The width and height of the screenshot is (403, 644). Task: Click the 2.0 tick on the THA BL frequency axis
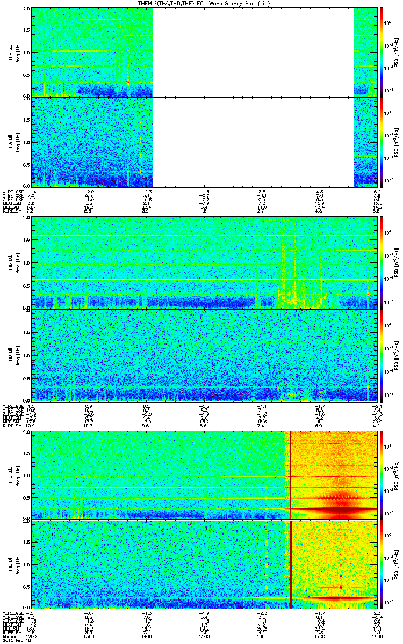(x=26, y=10)
